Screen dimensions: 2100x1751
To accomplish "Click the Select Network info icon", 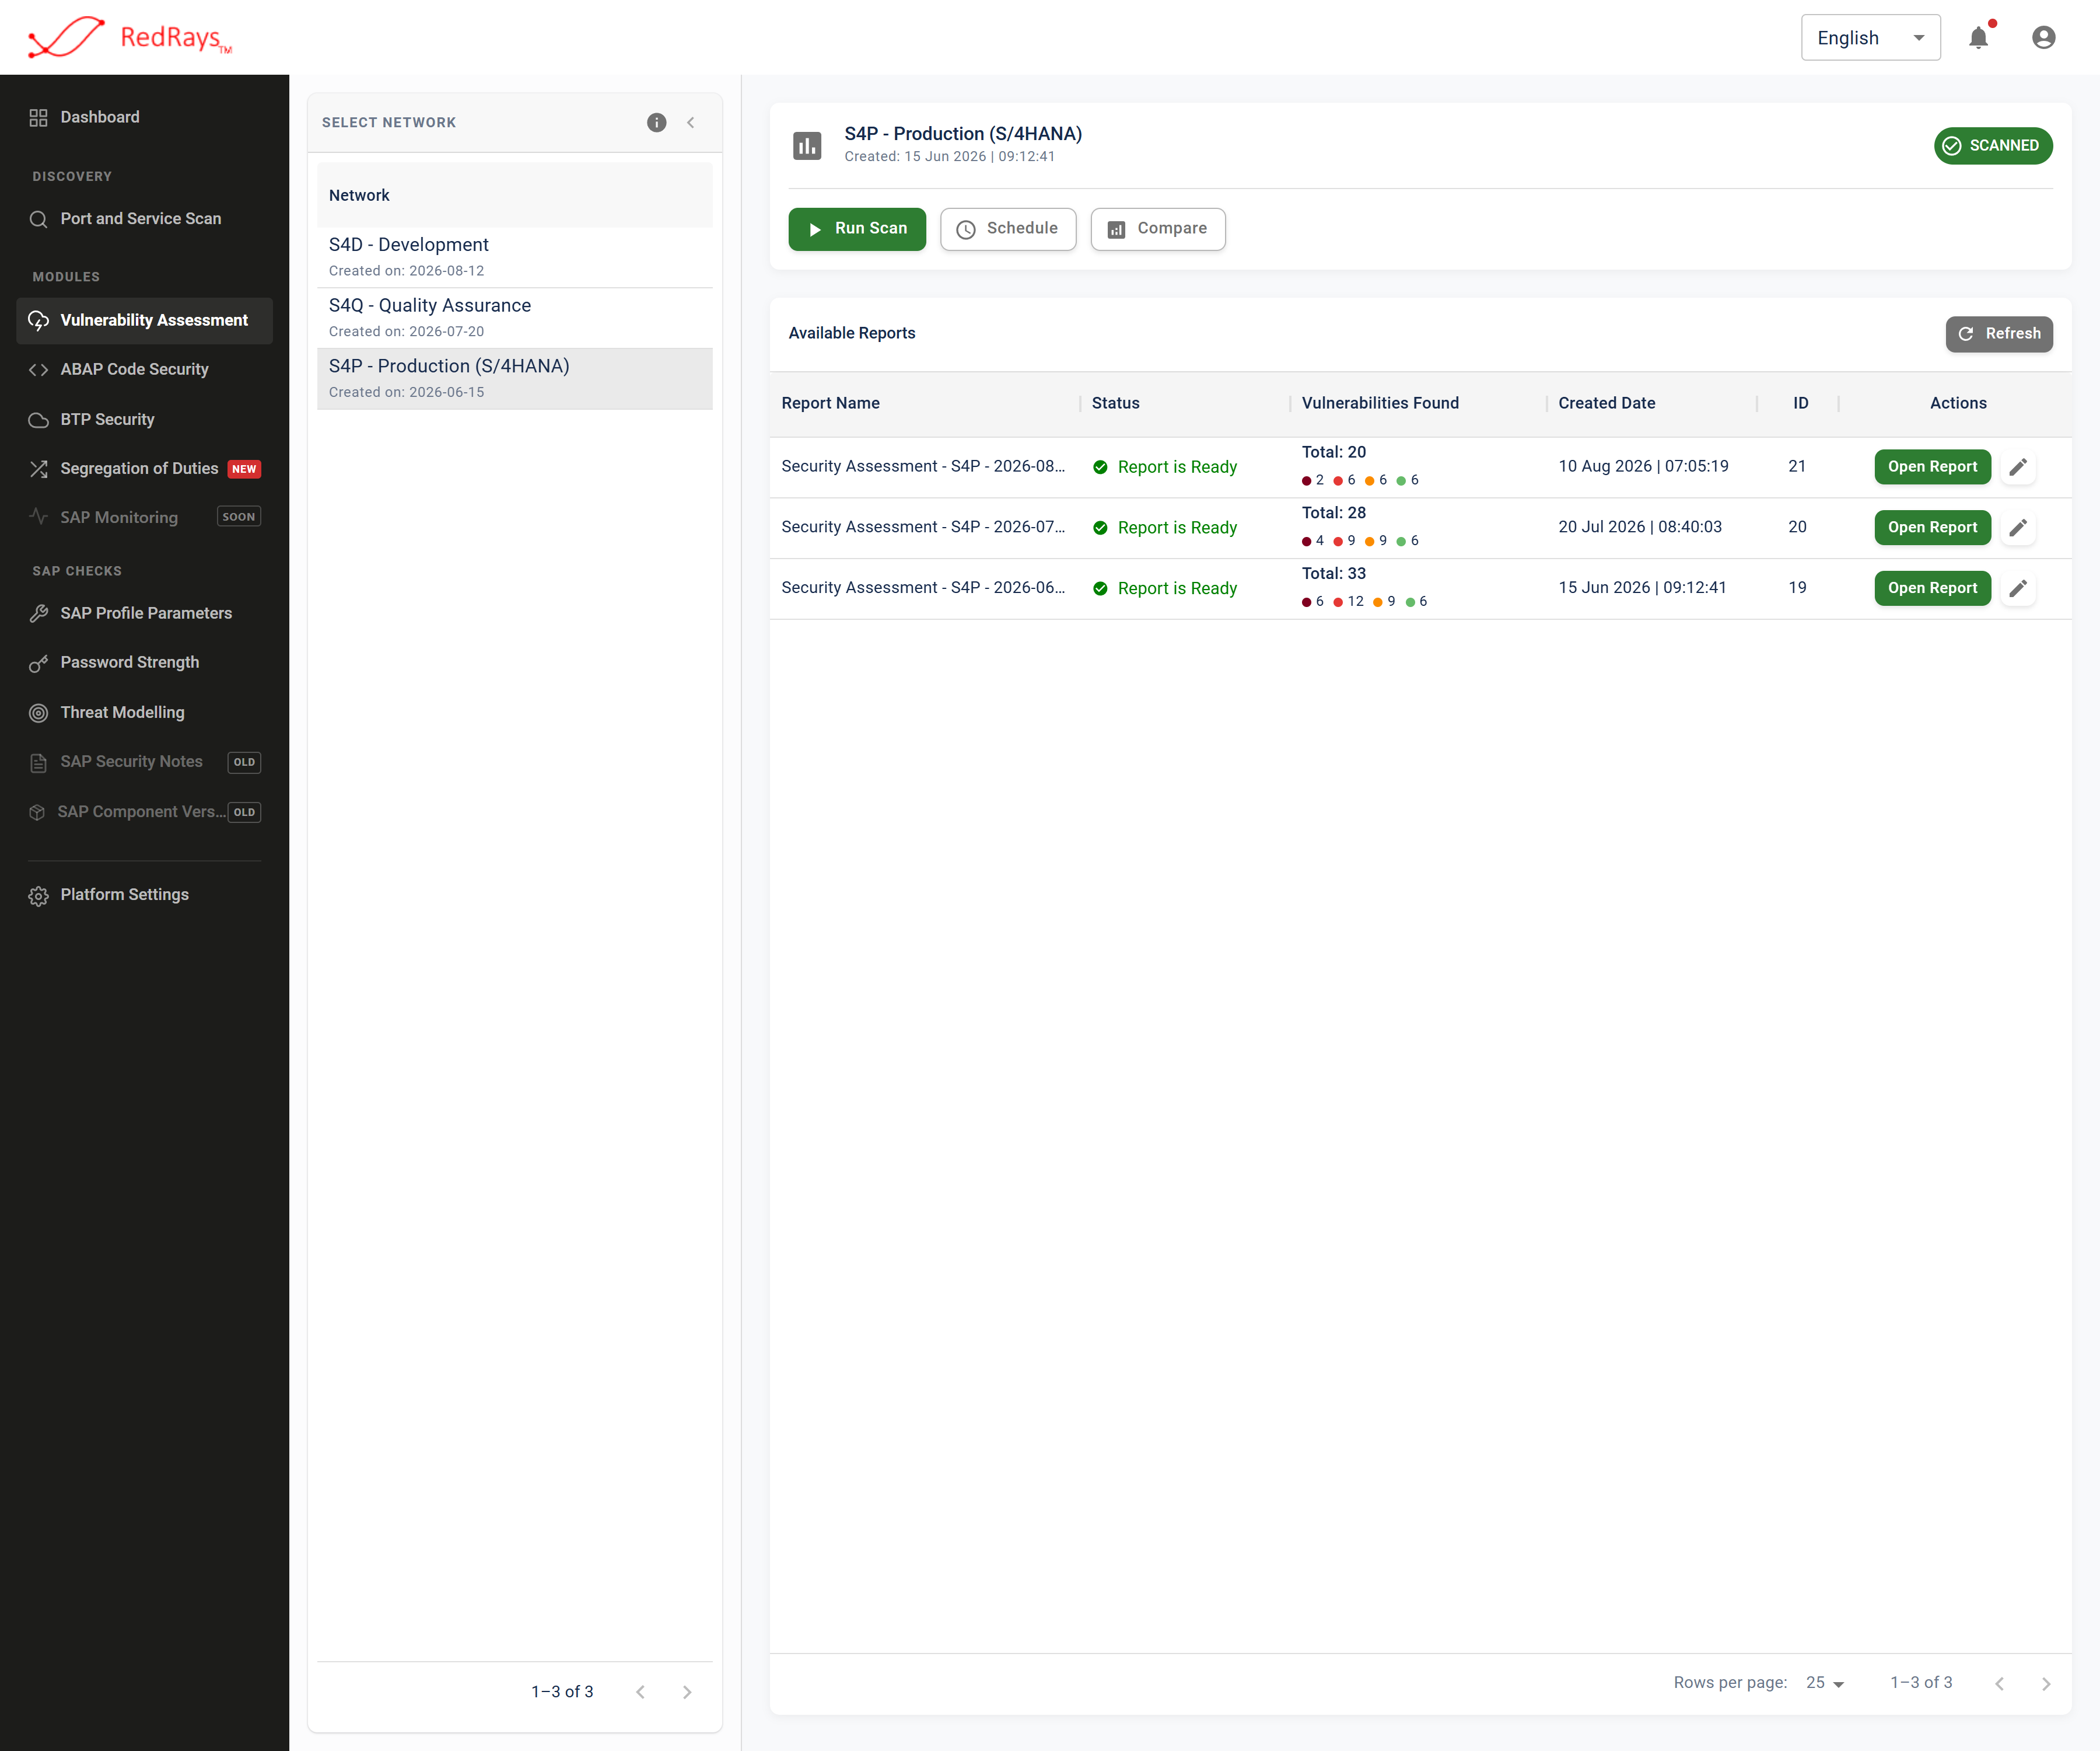I will [x=657, y=122].
